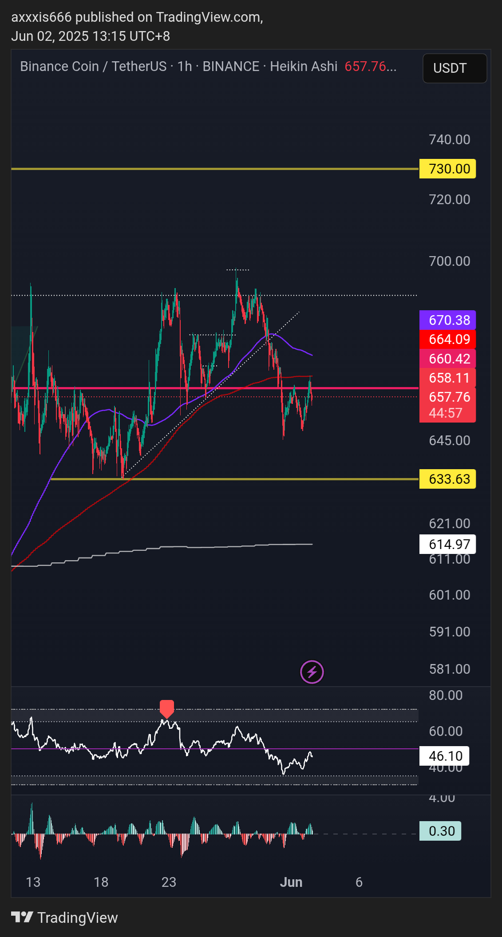502x937 pixels.
Task: Click the 581.00 price scale label
Action: tap(450, 669)
